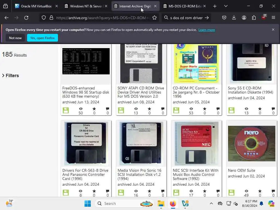Viewport: 280px width, 210px height.
Task: Open the Nero OEM Suite title link
Action: click(241, 170)
